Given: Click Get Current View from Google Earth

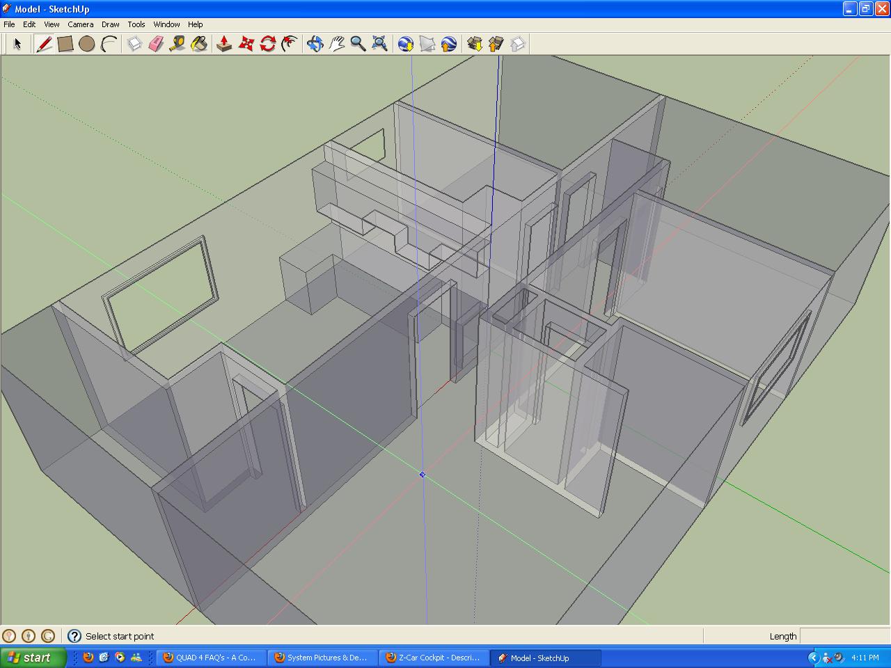Looking at the screenshot, I should (406, 44).
